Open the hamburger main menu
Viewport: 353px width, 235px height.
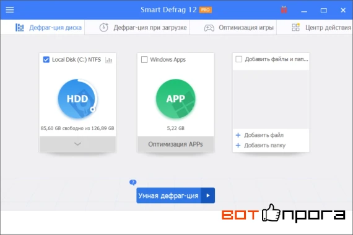point(10,10)
